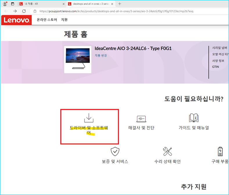Click the Lenovo logo

pyautogui.click(x=17, y=20)
